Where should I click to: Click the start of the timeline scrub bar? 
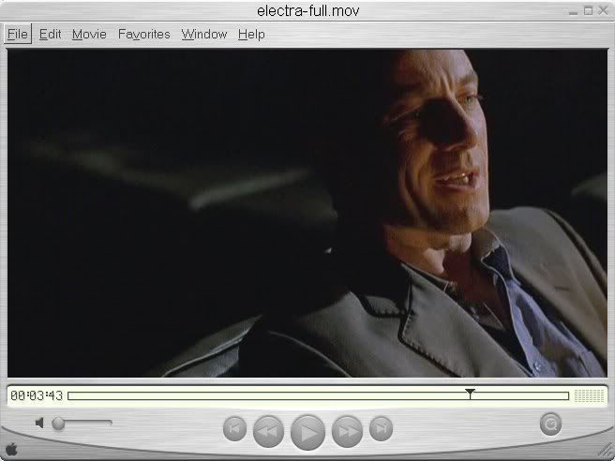click(70, 396)
